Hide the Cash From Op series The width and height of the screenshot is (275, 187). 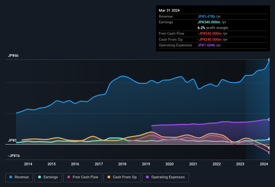pos(122,177)
